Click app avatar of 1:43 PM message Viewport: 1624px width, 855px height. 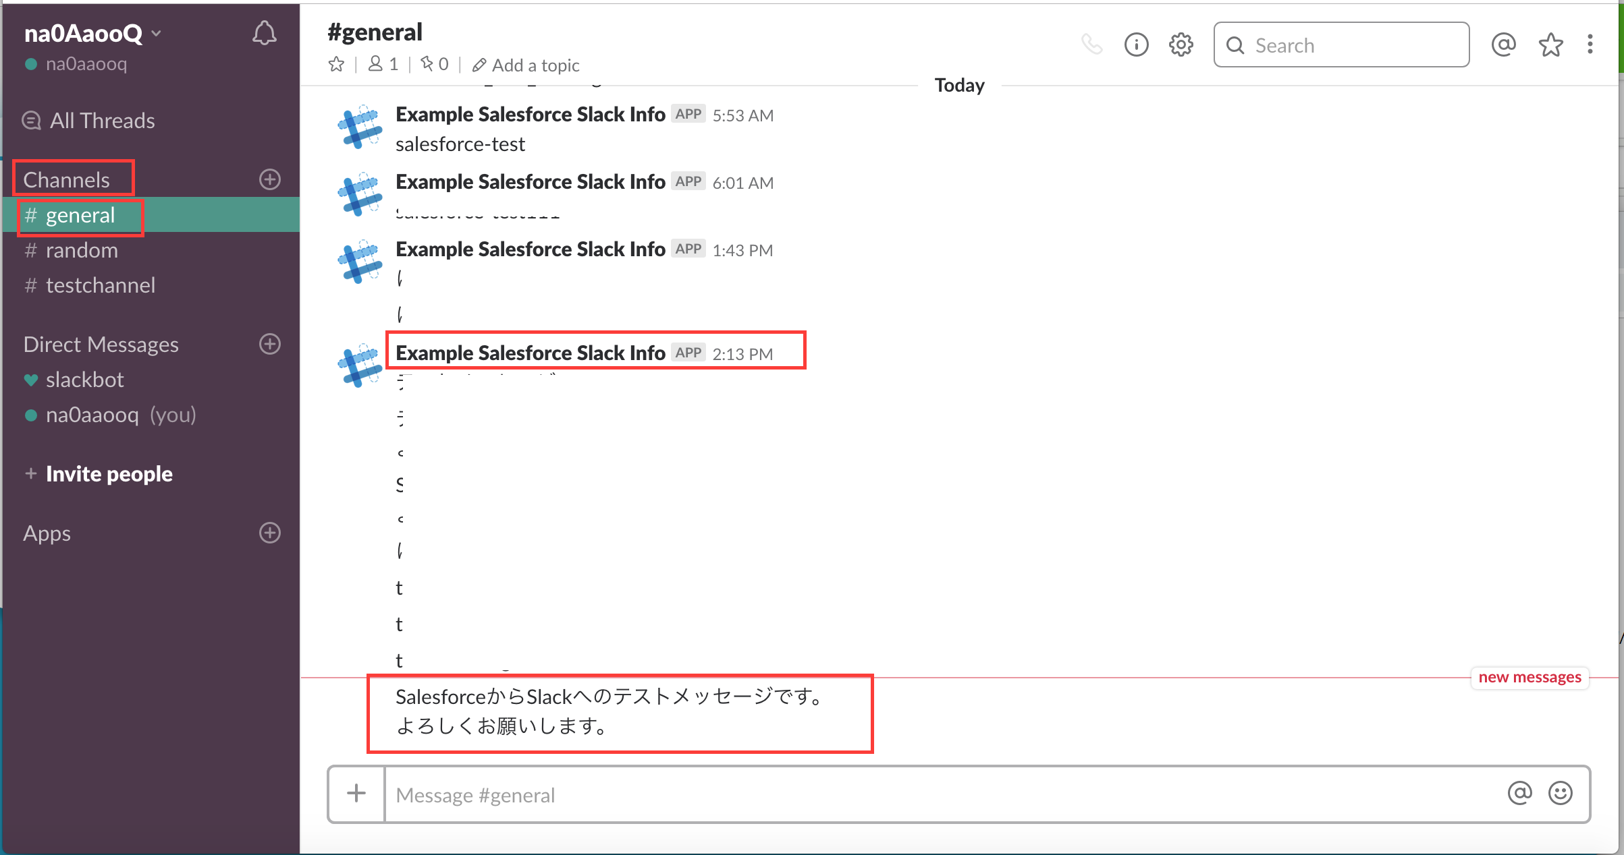360,261
